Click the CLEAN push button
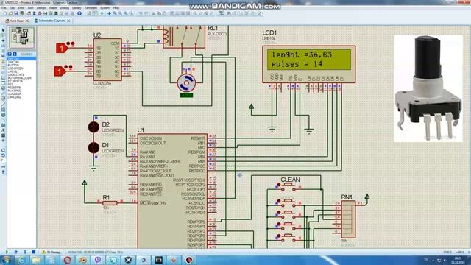Screen dimensions: 471x265 [x=288, y=186]
